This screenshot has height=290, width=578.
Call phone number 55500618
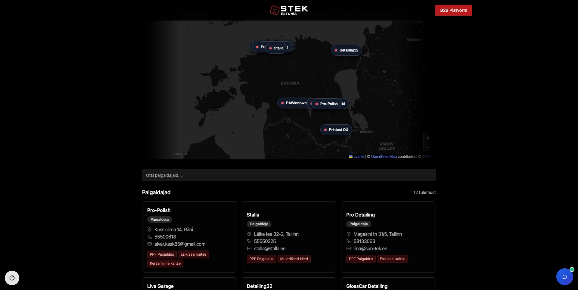point(165,237)
